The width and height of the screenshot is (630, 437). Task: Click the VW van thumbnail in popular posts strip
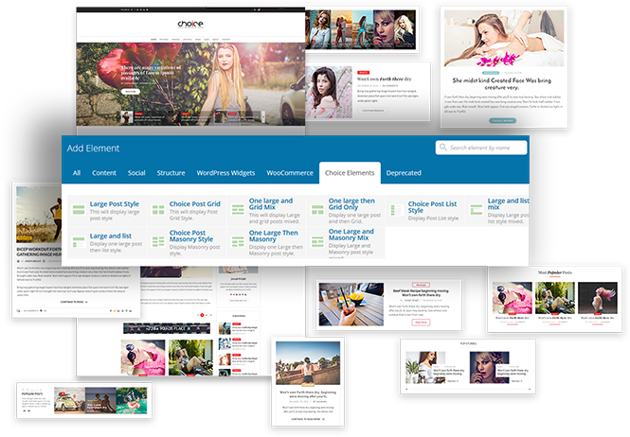point(69,400)
